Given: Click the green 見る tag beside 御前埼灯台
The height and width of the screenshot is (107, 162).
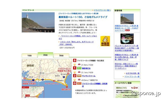Looking at the screenshot, I should click(79, 68).
